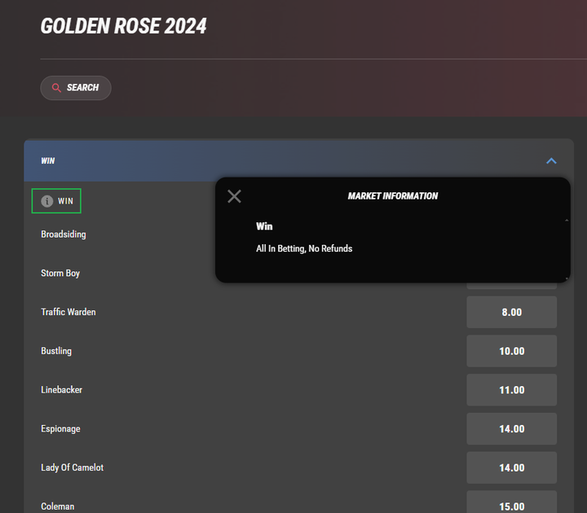Screen dimensions: 587x513
Task: Click the red magnifier search icon
Action: point(56,88)
